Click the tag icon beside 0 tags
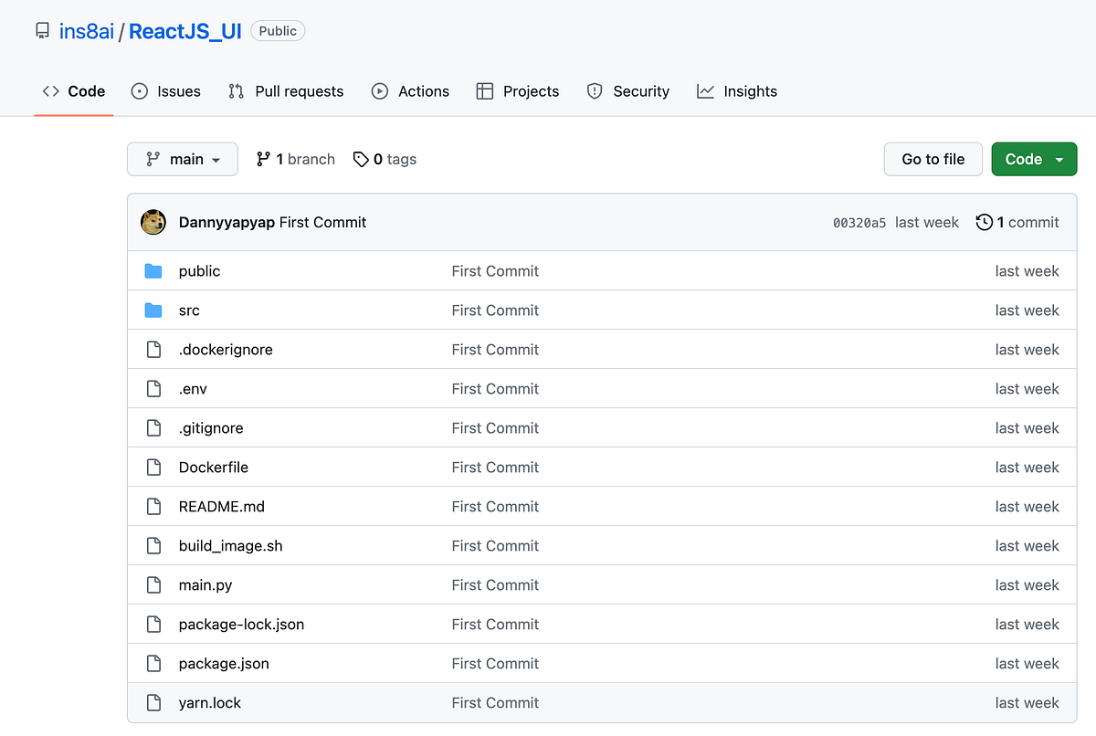 360,158
